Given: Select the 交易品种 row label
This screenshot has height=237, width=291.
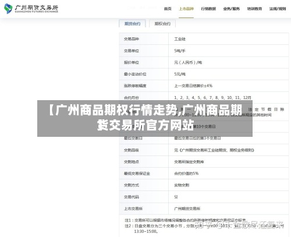Looking at the screenshot, I should pos(132,39).
